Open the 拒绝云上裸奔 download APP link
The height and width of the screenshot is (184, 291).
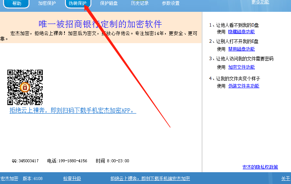pyautogui.click(x=73, y=110)
